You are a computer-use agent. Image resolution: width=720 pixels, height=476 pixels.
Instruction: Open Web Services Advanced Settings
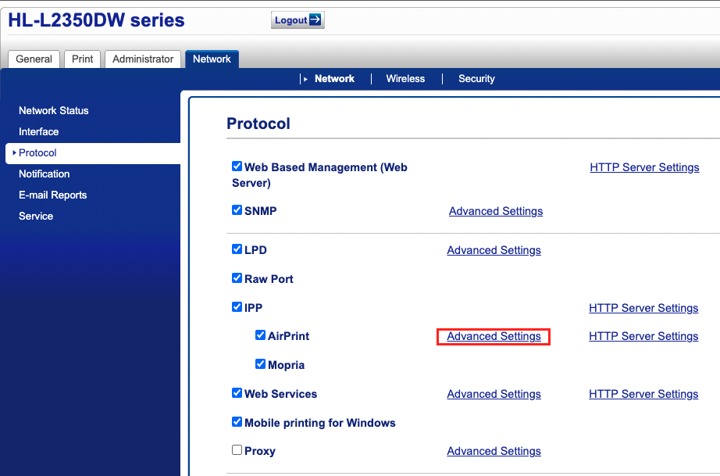494,394
